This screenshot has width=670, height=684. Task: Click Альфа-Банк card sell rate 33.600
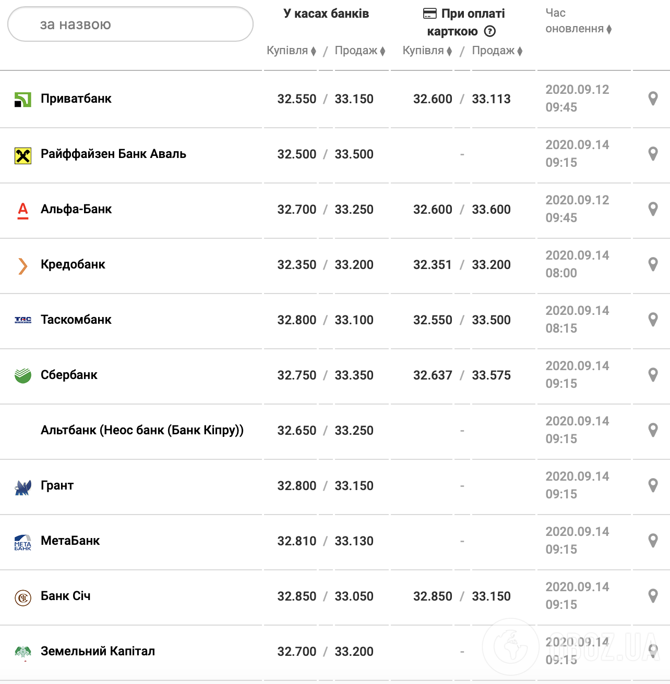(491, 210)
